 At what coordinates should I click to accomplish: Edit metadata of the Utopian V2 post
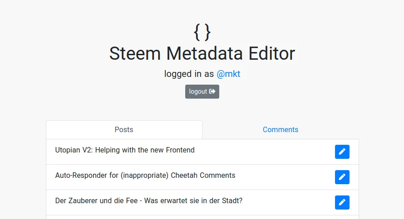click(342, 152)
